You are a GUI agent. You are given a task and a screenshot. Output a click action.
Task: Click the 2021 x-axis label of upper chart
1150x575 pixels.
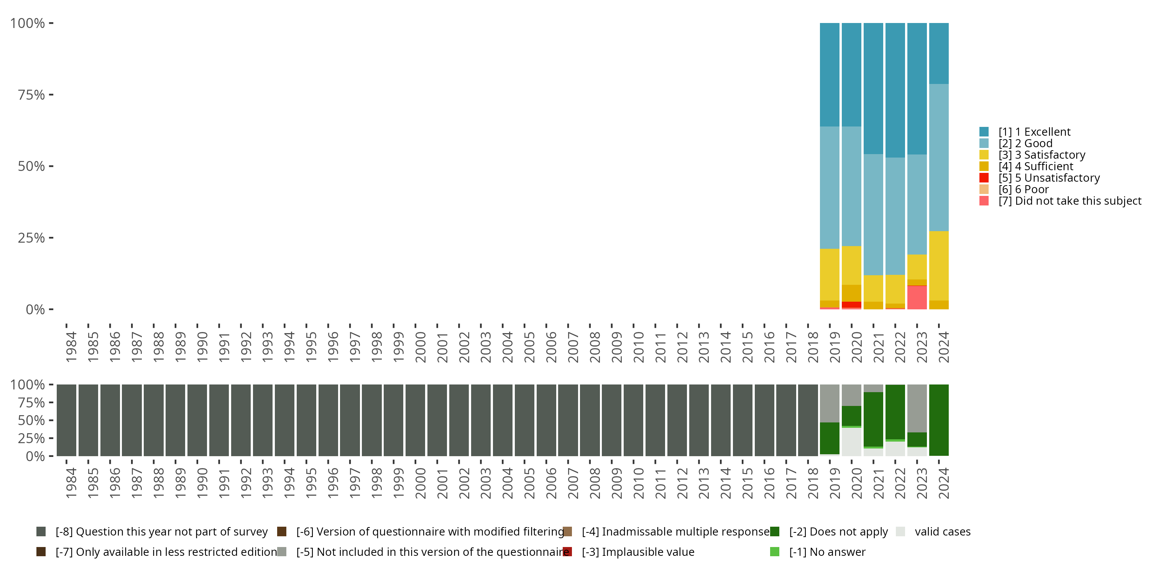coord(878,347)
